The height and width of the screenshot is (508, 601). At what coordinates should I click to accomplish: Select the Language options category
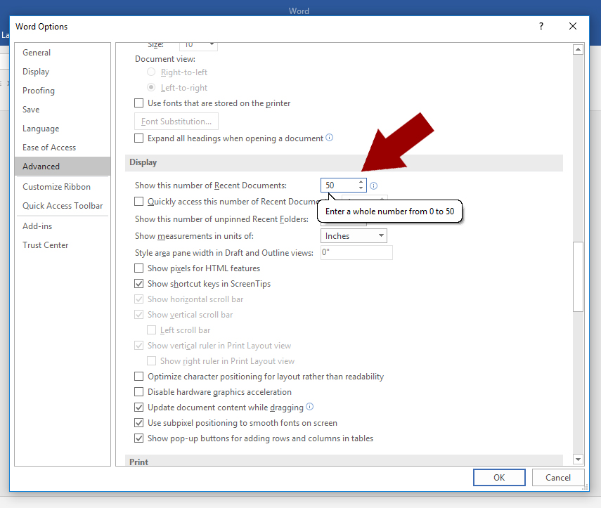63,129
